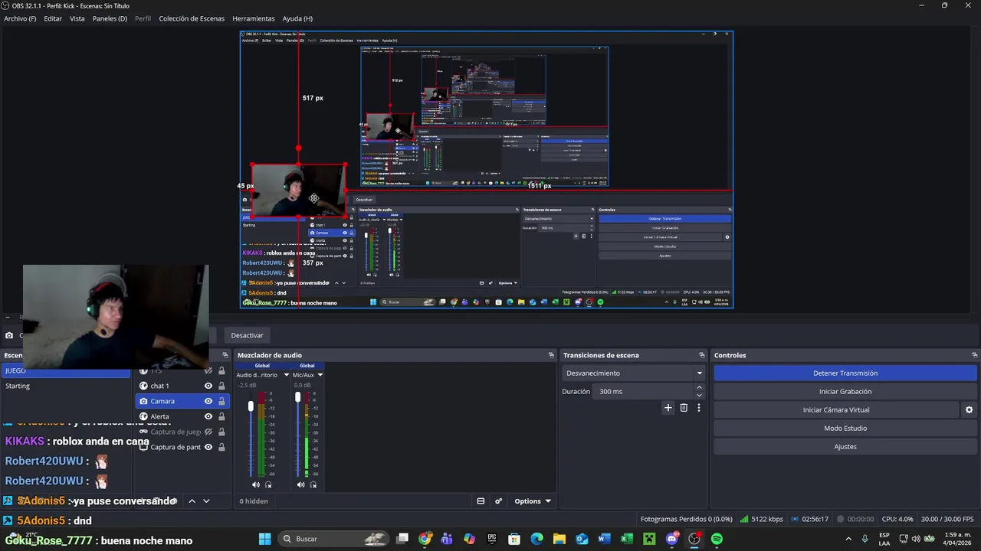Increase transition duration with up arrow

tap(699, 388)
